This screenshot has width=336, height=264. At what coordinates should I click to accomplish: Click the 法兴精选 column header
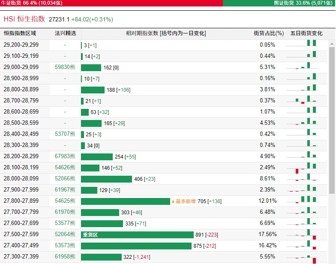tap(65, 33)
